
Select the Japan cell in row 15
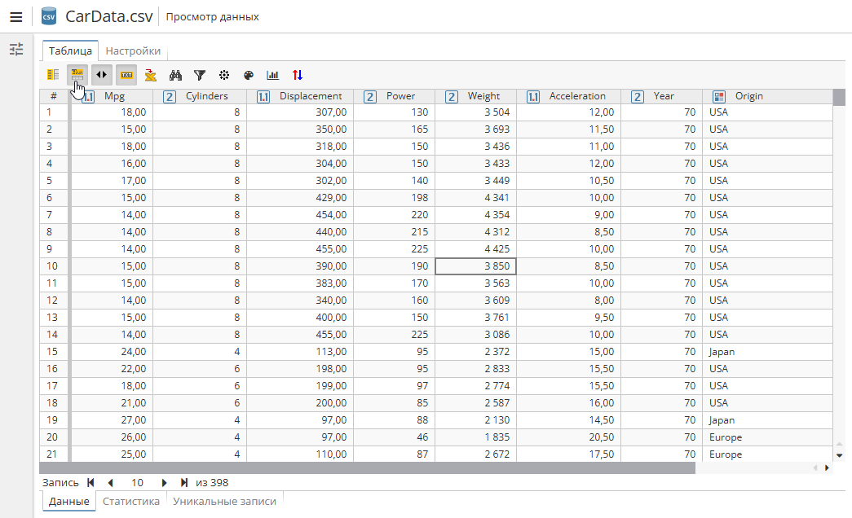[x=767, y=351]
